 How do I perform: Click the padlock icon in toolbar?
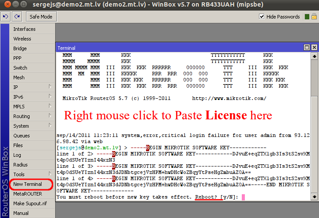click(315, 17)
